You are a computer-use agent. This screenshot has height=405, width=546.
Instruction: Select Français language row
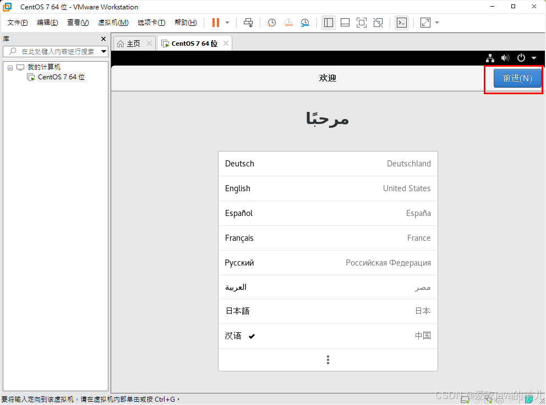tap(327, 237)
